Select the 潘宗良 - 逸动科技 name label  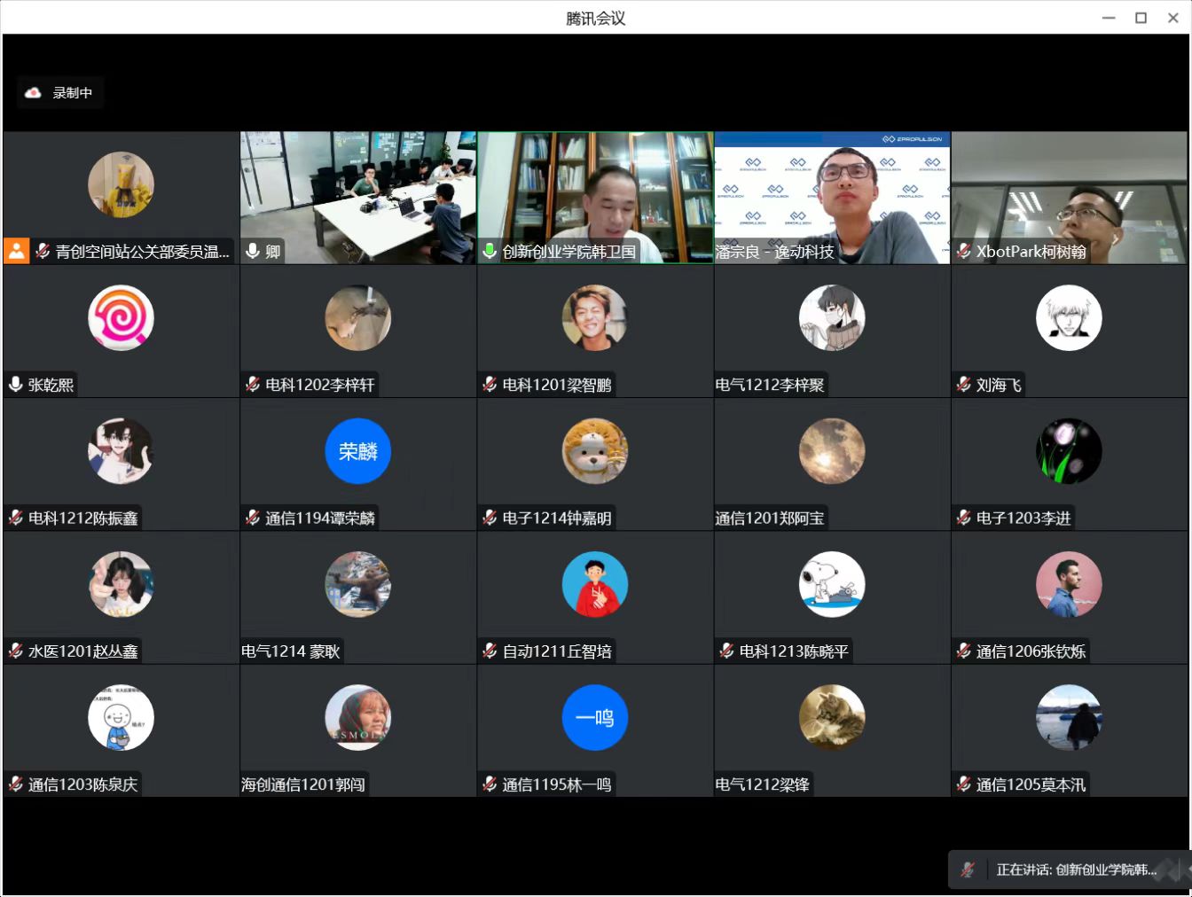point(774,252)
